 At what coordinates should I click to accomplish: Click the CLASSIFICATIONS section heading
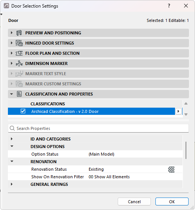[x=48, y=104]
